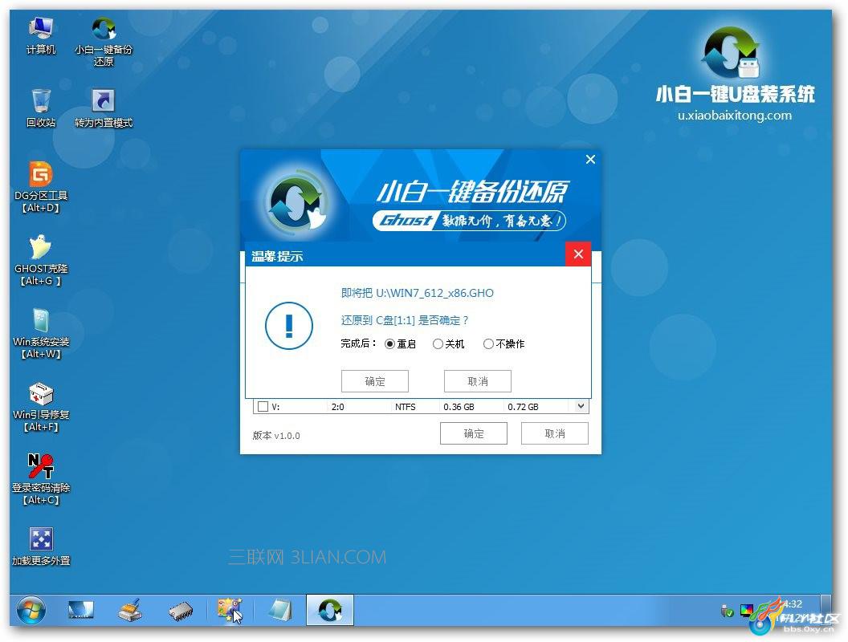Select 关机 after completion
This screenshot has height=642, width=848.
point(448,343)
